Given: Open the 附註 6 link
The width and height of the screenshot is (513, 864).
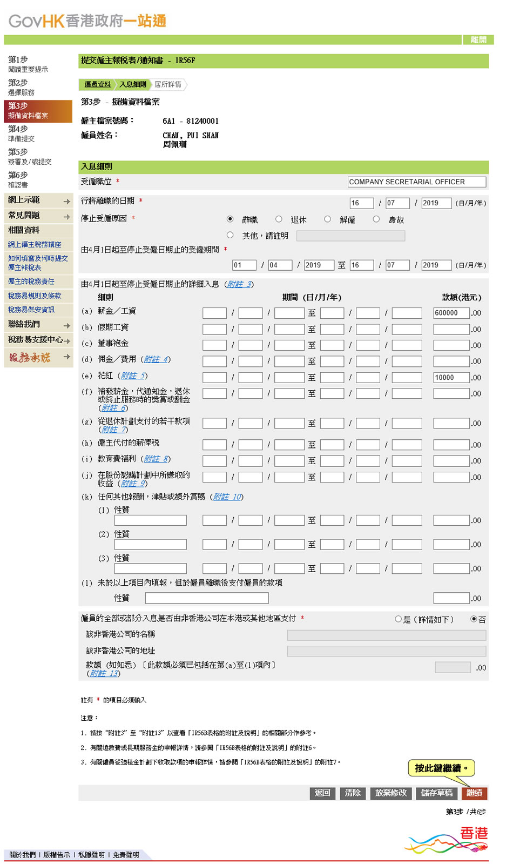Looking at the screenshot, I should [x=114, y=408].
